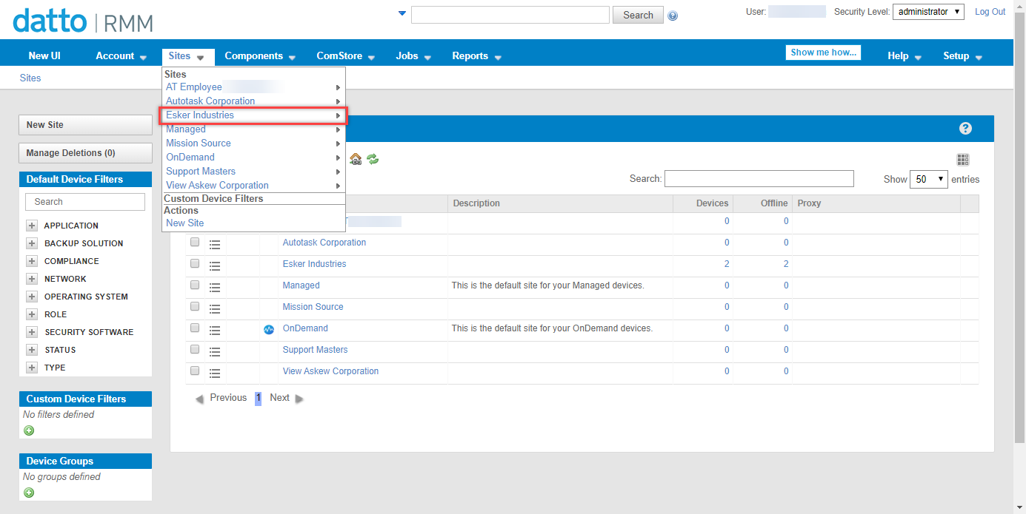
Task: Open the ComStore menu
Action: click(345, 56)
